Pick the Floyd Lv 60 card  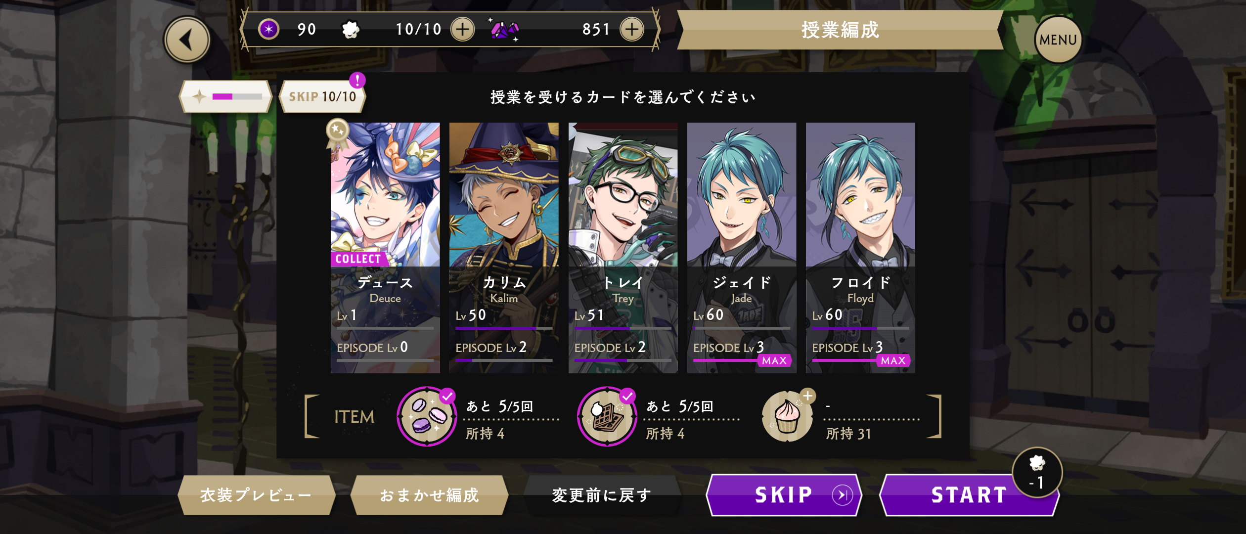[860, 248]
